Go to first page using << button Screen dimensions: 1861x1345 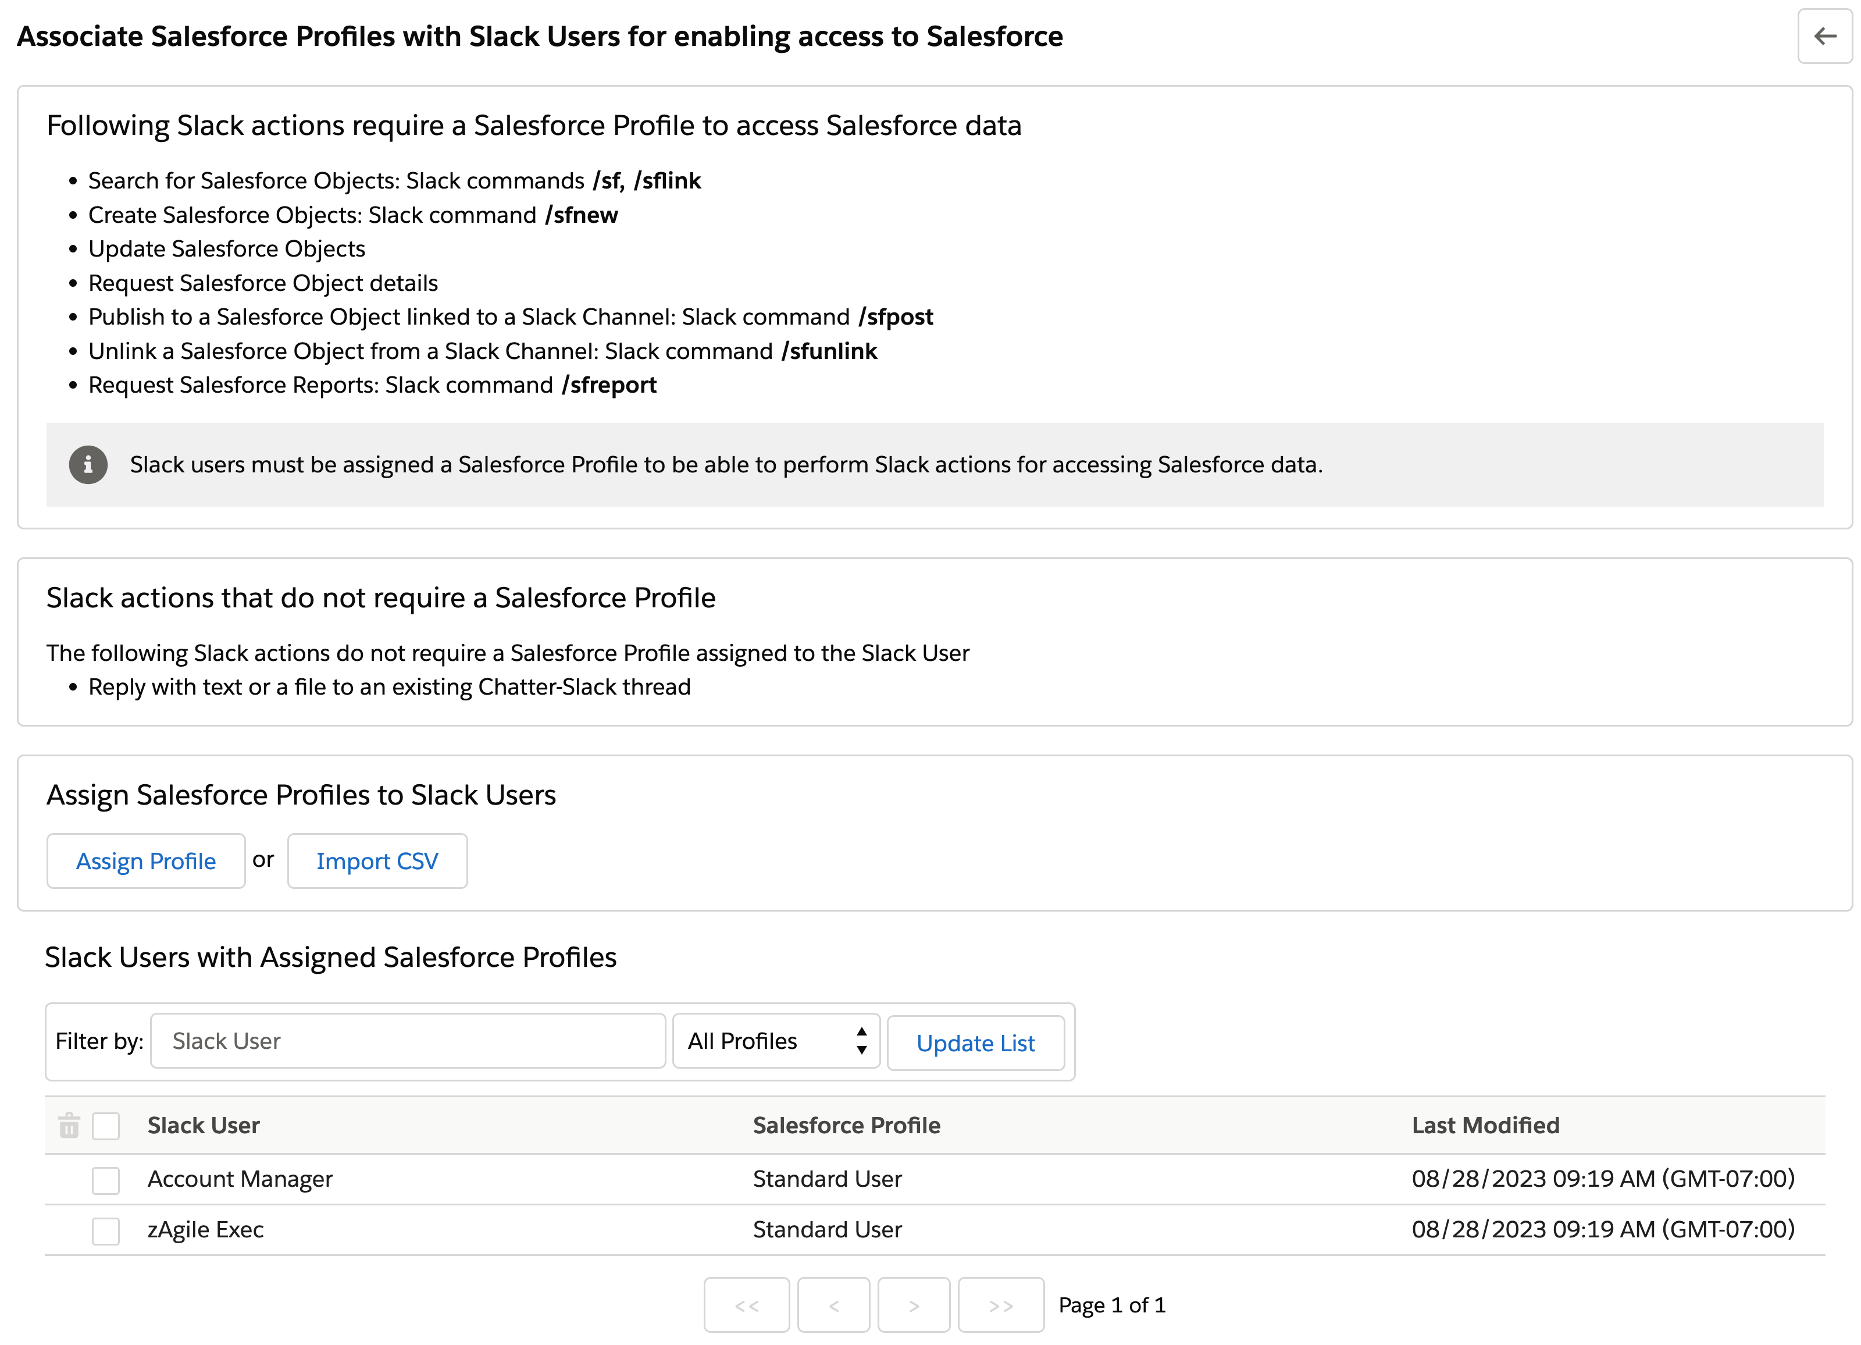tap(746, 1305)
